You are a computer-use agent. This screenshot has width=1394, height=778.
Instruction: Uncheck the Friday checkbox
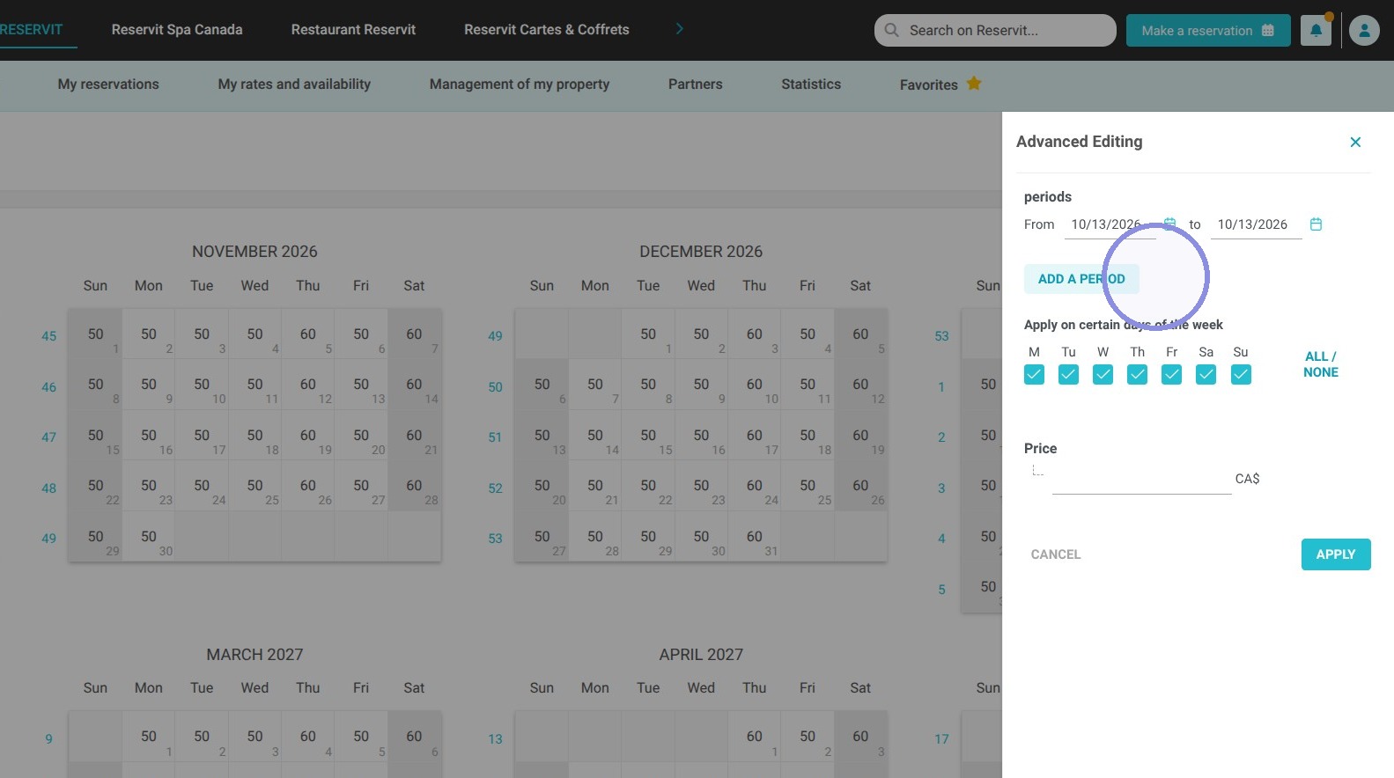tap(1171, 375)
